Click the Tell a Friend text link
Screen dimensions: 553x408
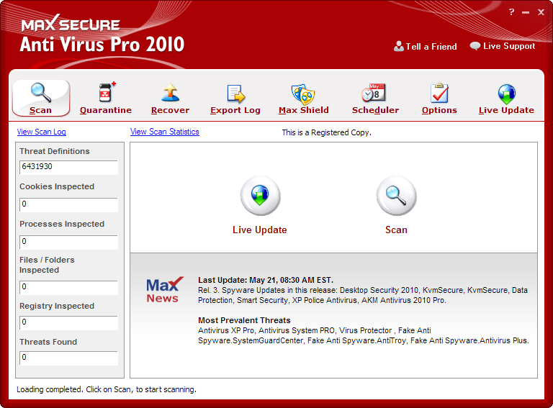[x=431, y=47]
